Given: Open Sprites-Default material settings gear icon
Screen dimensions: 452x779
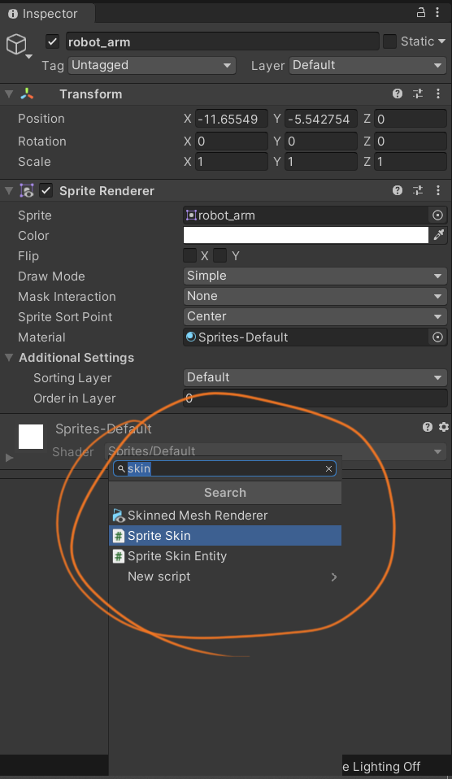Looking at the screenshot, I should 444,427.
